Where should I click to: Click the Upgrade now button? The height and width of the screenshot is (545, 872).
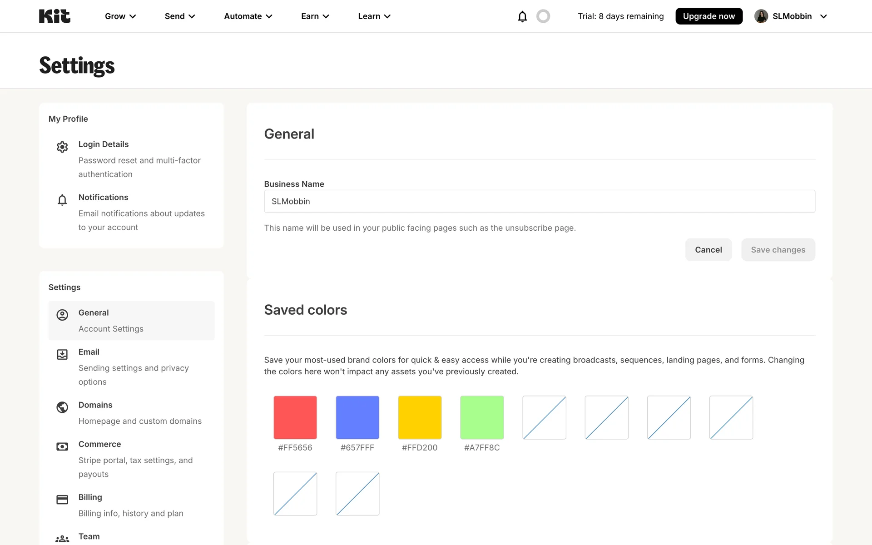708,16
